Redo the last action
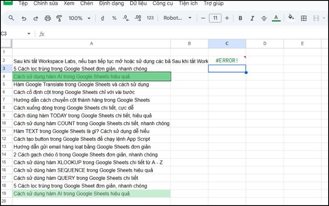 point(36,18)
